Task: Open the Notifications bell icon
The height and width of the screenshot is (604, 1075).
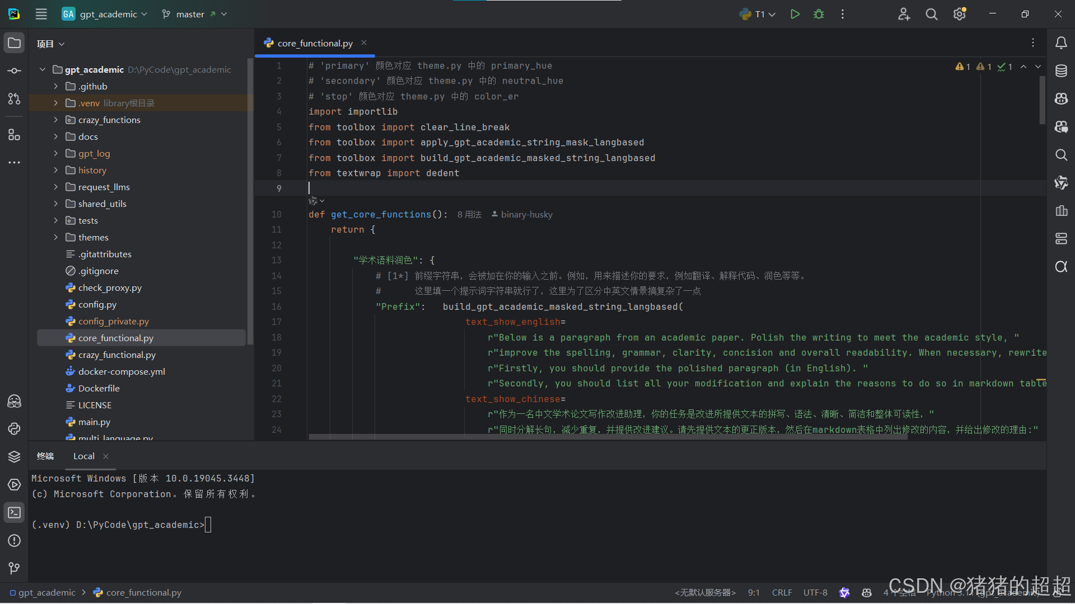Action: 1060,43
